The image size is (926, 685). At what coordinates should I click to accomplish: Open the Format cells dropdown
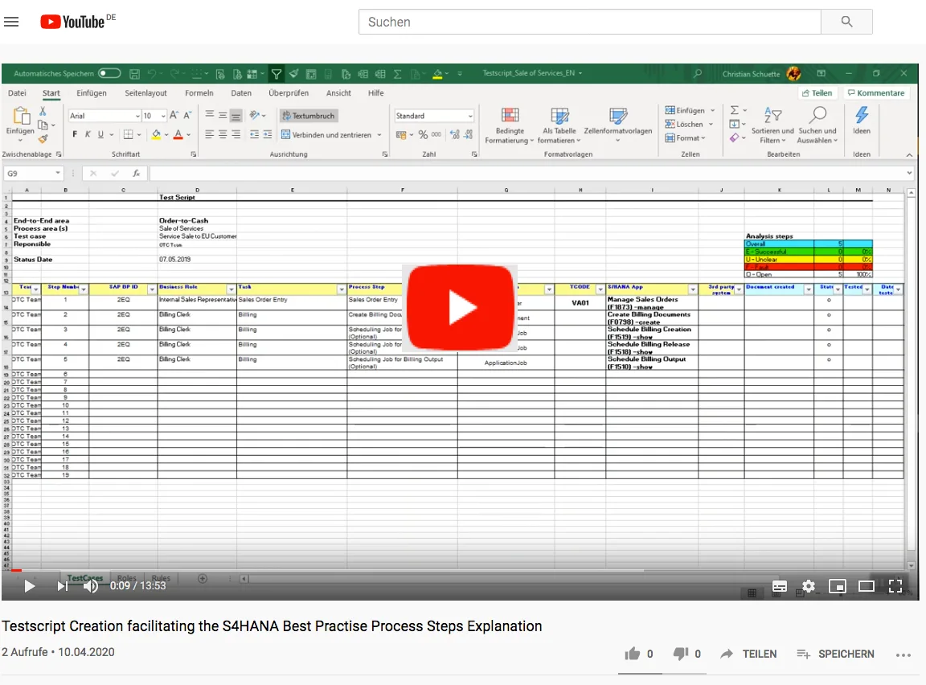(685, 137)
